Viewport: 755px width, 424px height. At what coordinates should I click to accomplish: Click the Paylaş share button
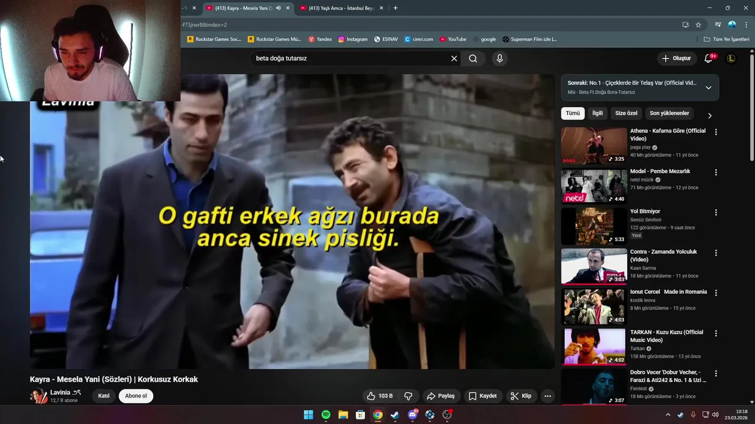coord(441,396)
